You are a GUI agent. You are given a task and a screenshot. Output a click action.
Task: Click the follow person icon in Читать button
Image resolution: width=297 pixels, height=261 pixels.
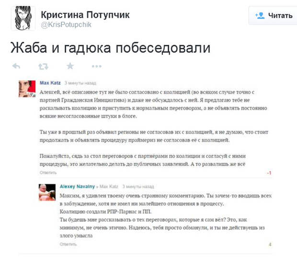[260, 15]
